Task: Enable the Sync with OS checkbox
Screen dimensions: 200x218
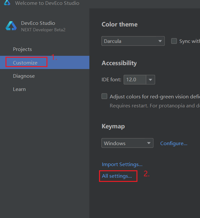Action: coord(174,41)
